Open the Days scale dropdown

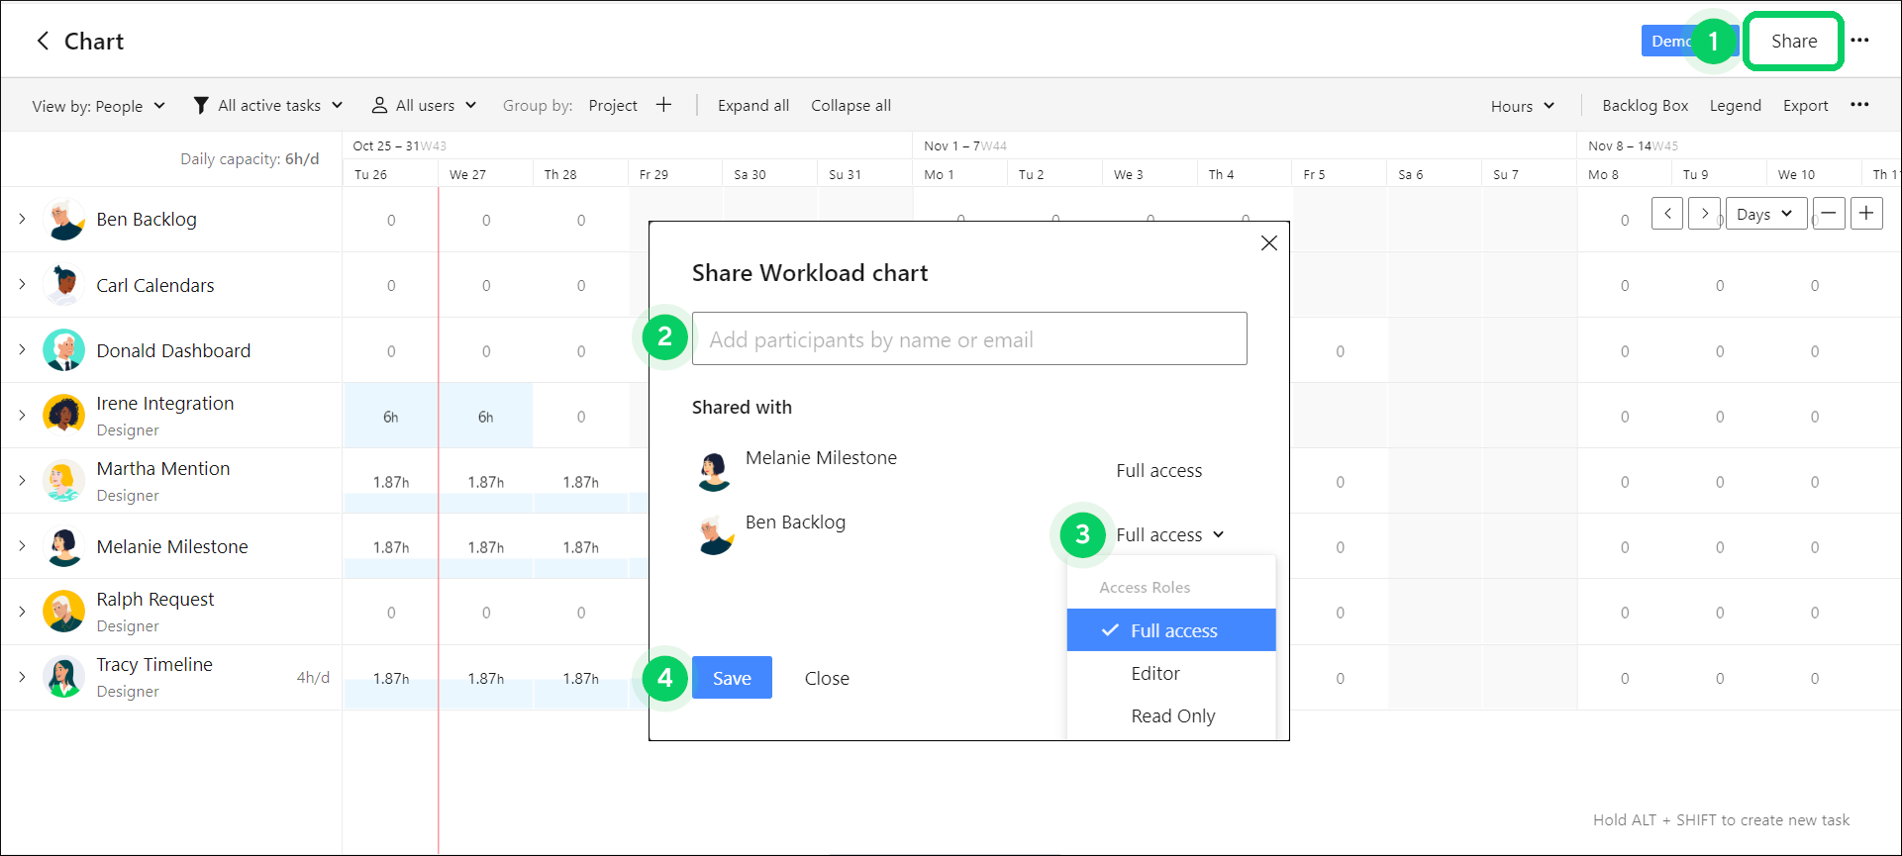point(1765,214)
